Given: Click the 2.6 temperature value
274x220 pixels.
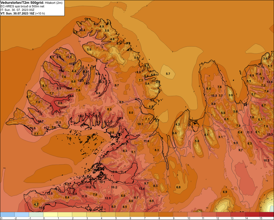Looking at the screenshot, I should (158, 82).
